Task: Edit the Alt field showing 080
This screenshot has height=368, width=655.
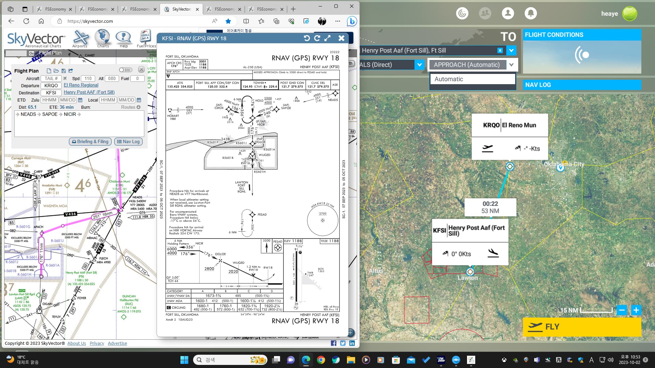Action: (x=112, y=78)
